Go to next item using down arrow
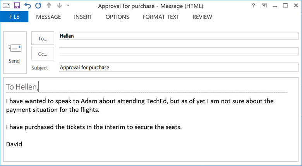Viewport: 302px width, 166px height. pos(59,6)
